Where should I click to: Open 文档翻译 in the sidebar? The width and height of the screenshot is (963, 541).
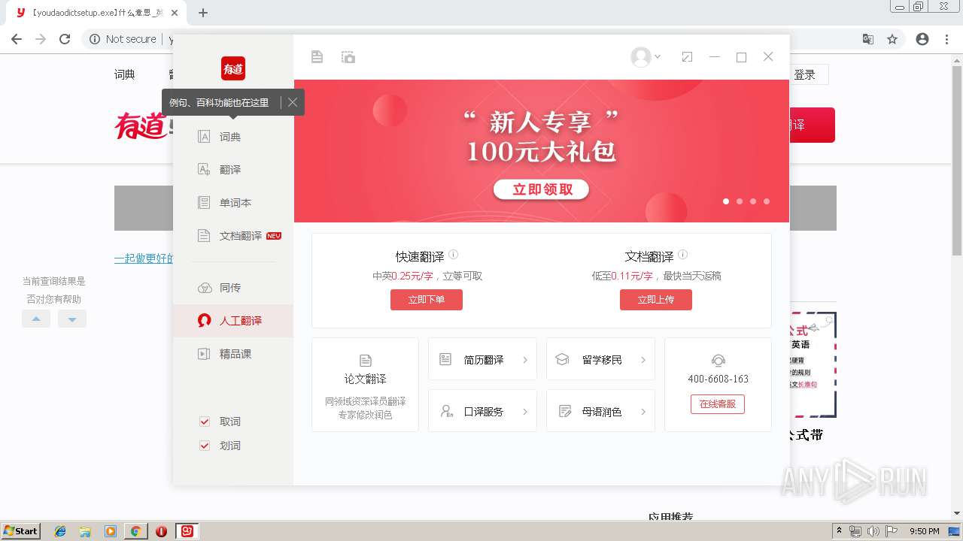pyautogui.click(x=233, y=236)
